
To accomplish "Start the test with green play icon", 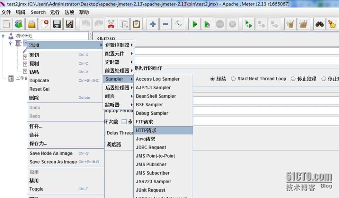I will coord(194,24).
